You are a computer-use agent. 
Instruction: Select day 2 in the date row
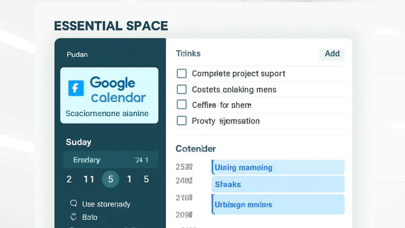[x=69, y=179]
